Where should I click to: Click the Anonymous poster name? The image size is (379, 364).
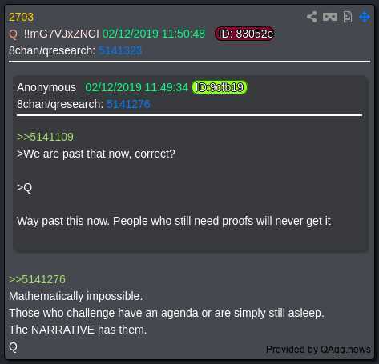click(46, 87)
